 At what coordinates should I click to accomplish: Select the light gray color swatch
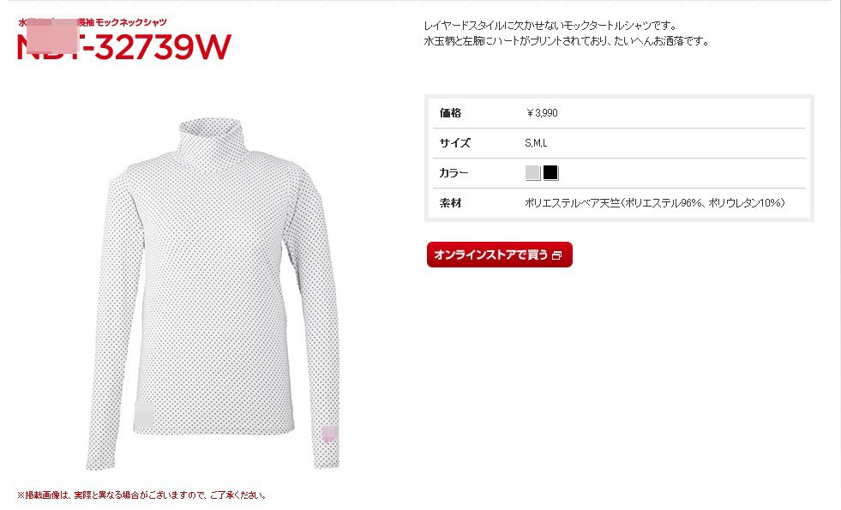[532, 172]
